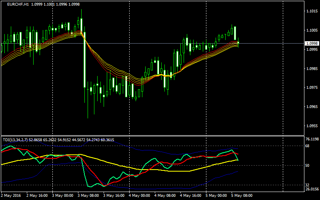Click the 1.0995 price axis label
Image resolution: width=320 pixels, height=200 pixels.
(312, 49)
